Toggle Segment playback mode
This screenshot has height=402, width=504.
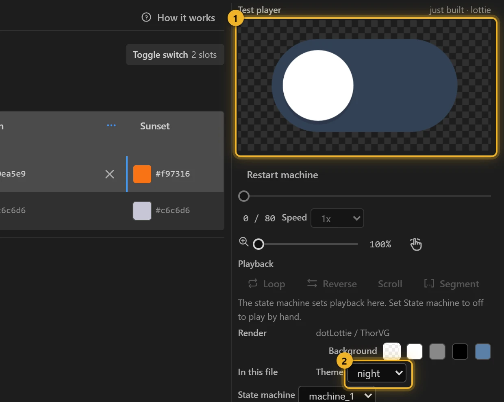[451, 284]
